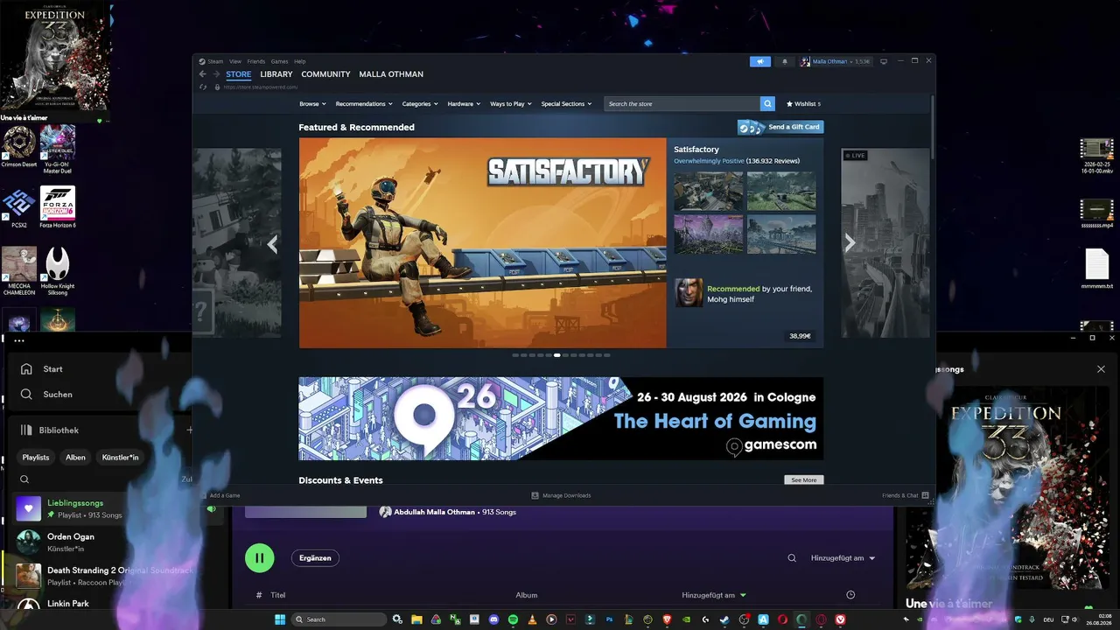Open the Hardware dropdown menu
The width and height of the screenshot is (1120, 630).
pos(464,104)
